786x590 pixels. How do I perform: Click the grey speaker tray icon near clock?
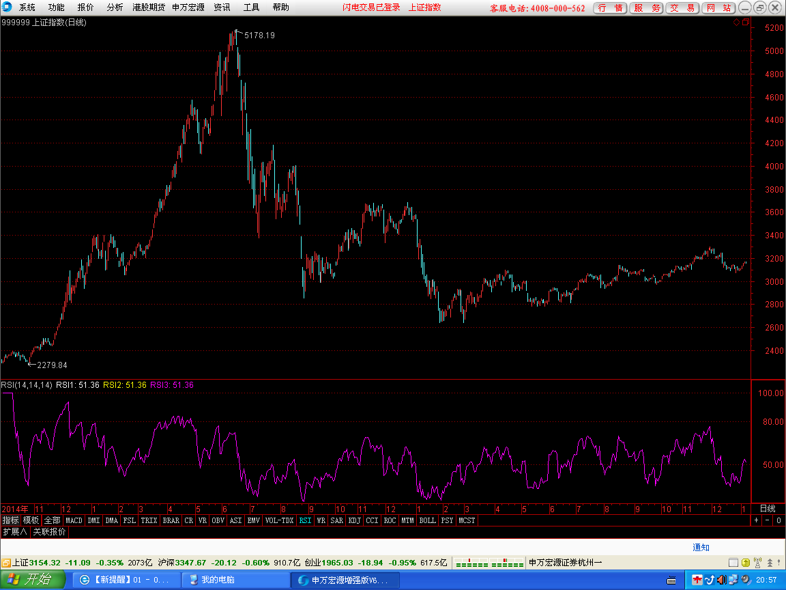[x=746, y=580]
